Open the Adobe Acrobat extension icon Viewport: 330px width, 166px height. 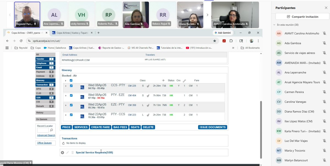pos(224,41)
